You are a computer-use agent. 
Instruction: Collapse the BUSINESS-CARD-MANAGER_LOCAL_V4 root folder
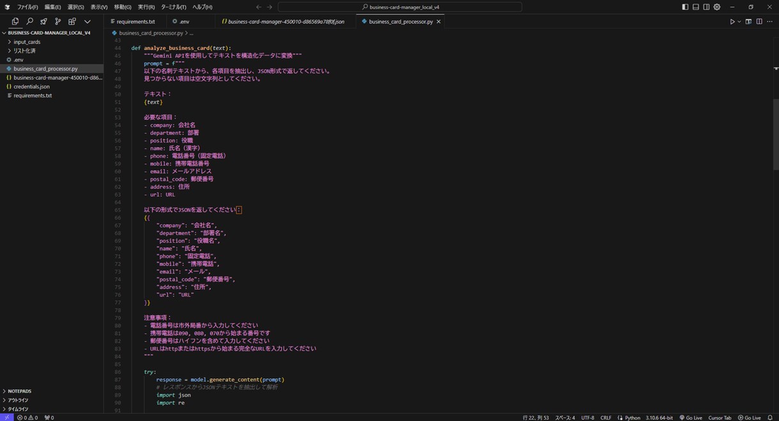[x=52, y=33]
